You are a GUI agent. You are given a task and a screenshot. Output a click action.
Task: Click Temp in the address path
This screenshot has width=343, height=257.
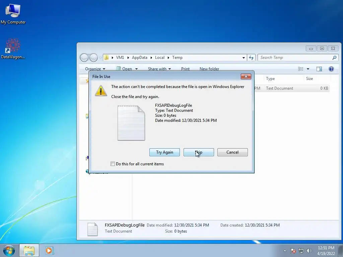tap(177, 58)
